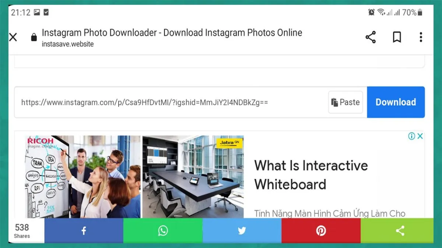
Task: Click the AdChoices info icon on the advertisement
Action: [412, 136]
